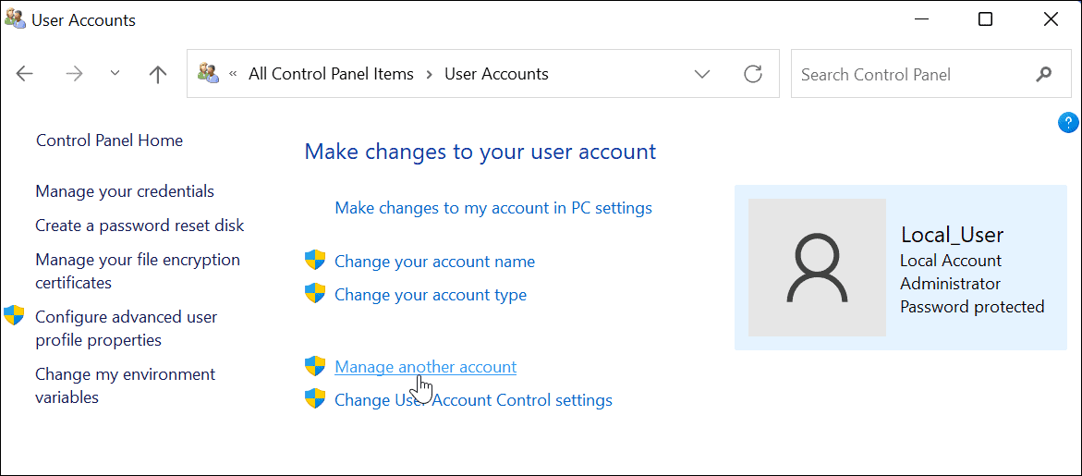Open Change User Account Control settings
Image resolution: width=1082 pixels, height=476 pixels.
pos(473,400)
